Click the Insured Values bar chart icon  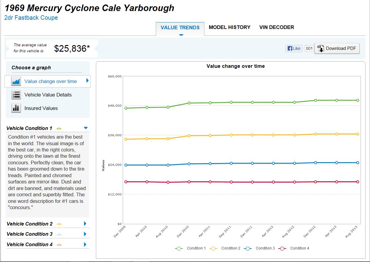coord(16,108)
